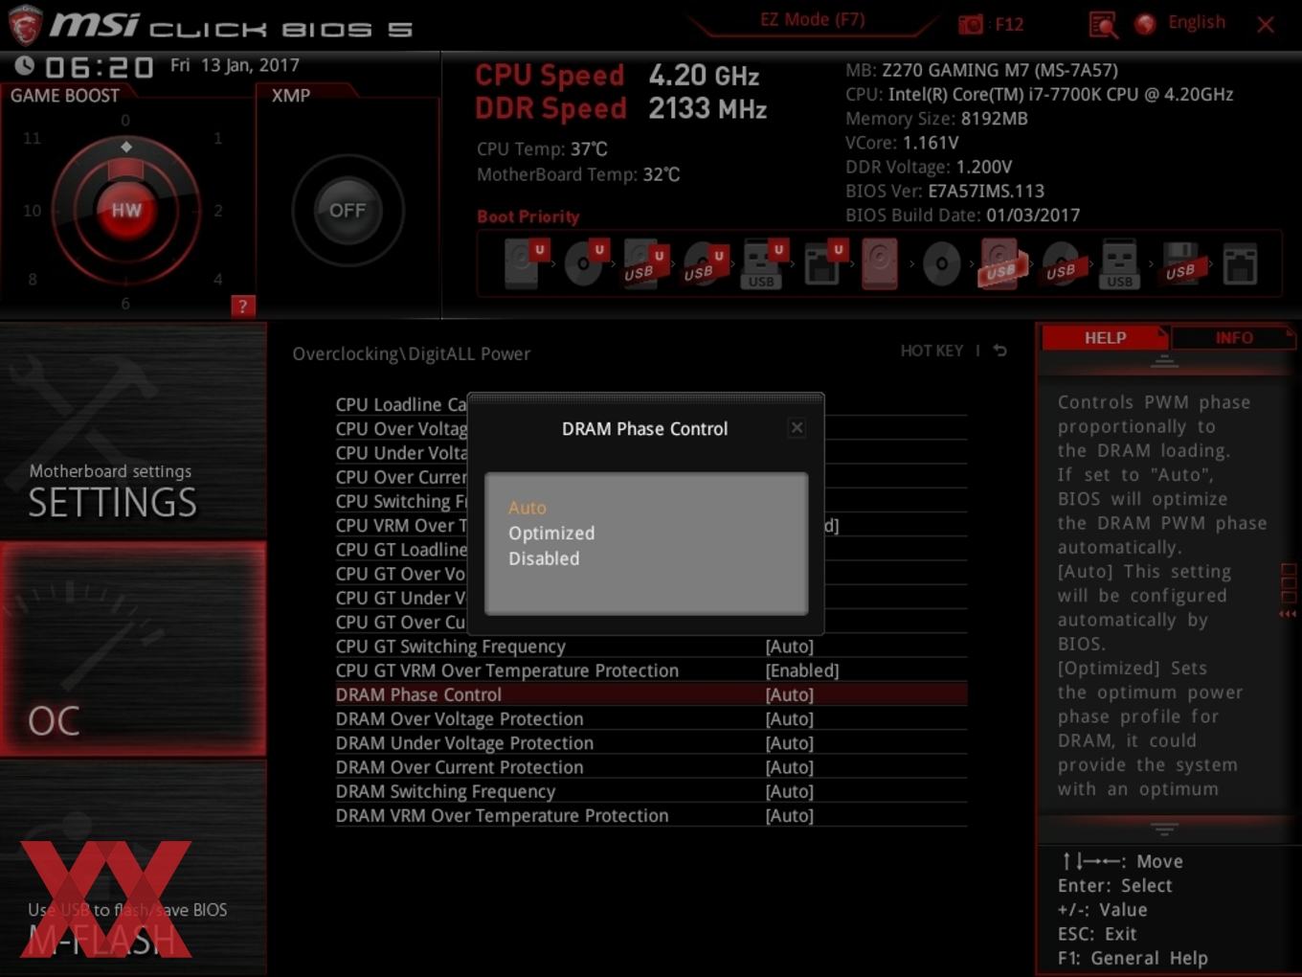Exit BIOS with the top-right X
The height and width of the screenshot is (977, 1302).
point(1266,25)
